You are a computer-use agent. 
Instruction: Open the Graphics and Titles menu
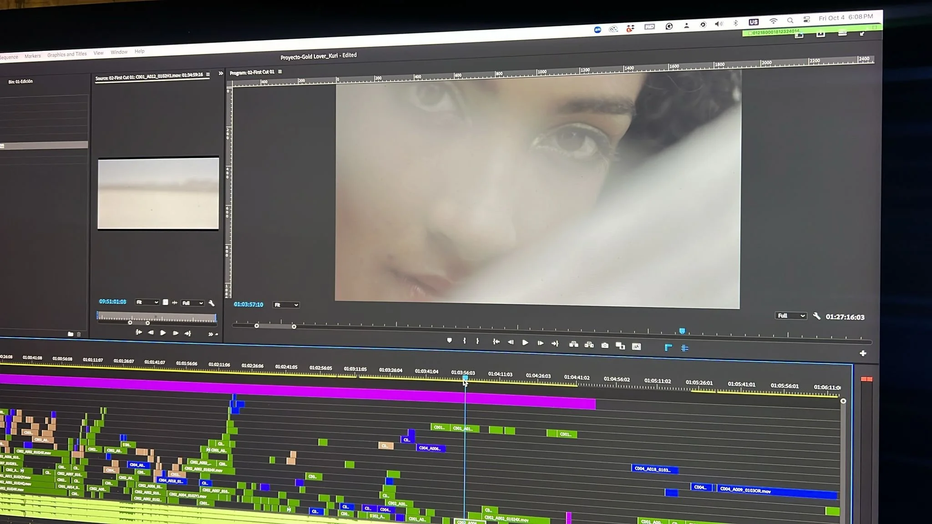click(67, 54)
